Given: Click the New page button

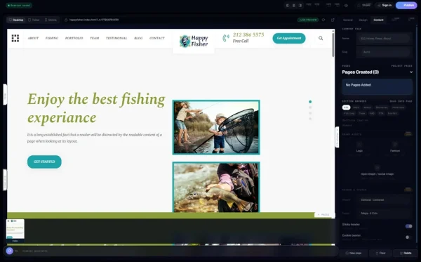Looking at the screenshot, I should (x=354, y=253).
